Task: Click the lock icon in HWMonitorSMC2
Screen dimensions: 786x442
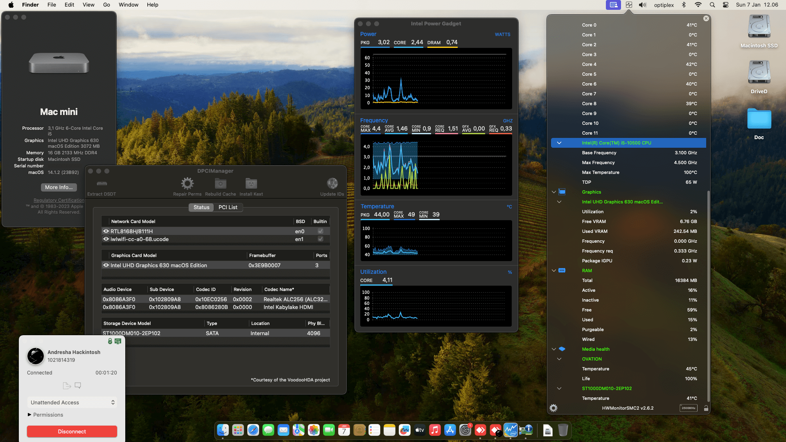Action: pos(706,408)
